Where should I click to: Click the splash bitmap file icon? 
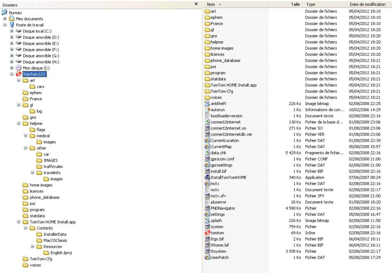pos(207,220)
